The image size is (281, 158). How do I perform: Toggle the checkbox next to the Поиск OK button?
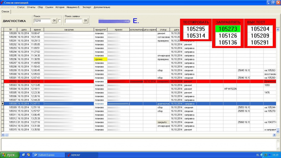60,21
